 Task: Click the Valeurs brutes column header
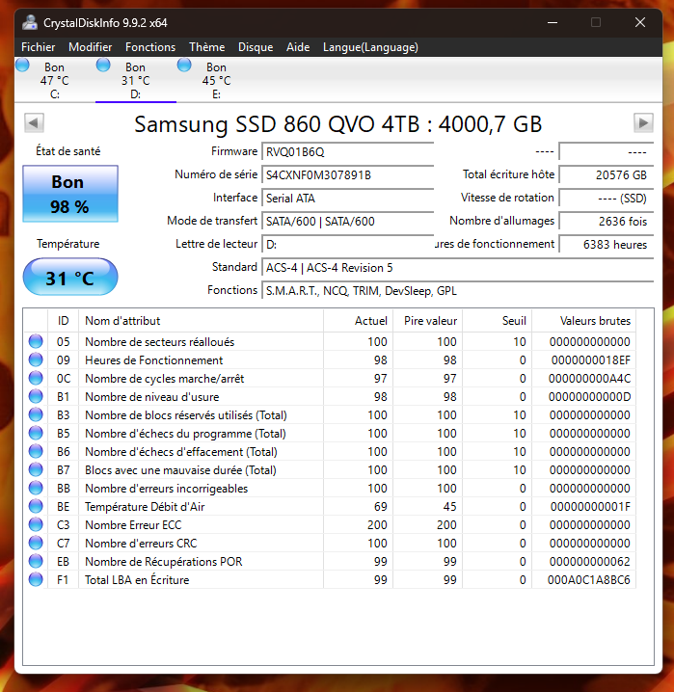coord(595,321)
